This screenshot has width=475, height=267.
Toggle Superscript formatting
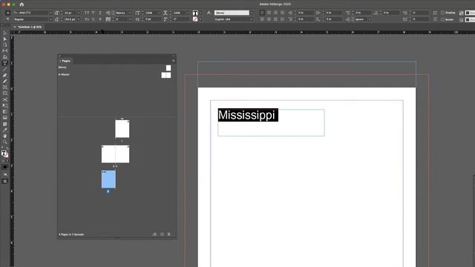(94, 13)
